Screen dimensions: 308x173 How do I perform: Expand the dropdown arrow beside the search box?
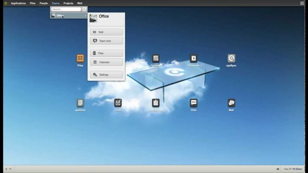84,9
